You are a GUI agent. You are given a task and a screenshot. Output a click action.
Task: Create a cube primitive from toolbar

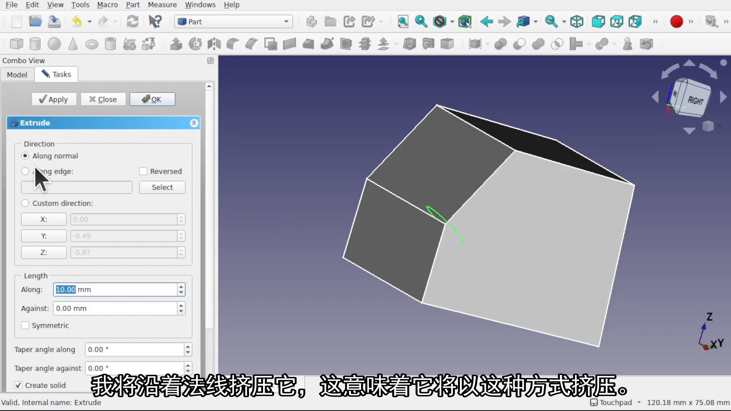click(16, 44)
